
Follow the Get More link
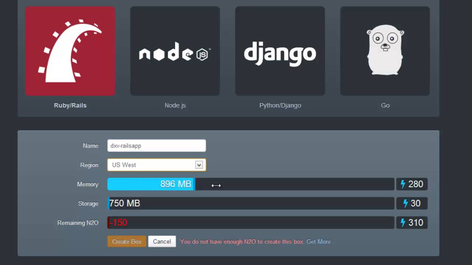(319, 241)
